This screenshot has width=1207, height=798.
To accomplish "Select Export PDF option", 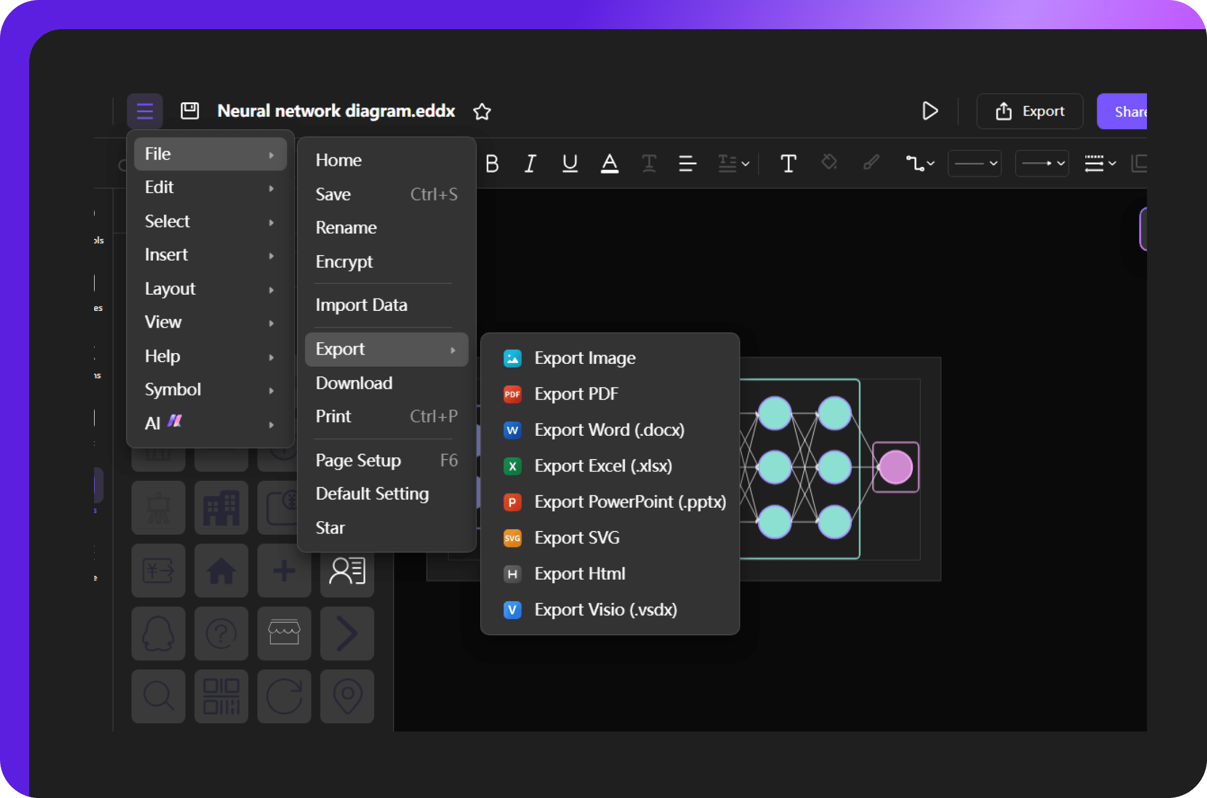I will click(x=576, y=394).
